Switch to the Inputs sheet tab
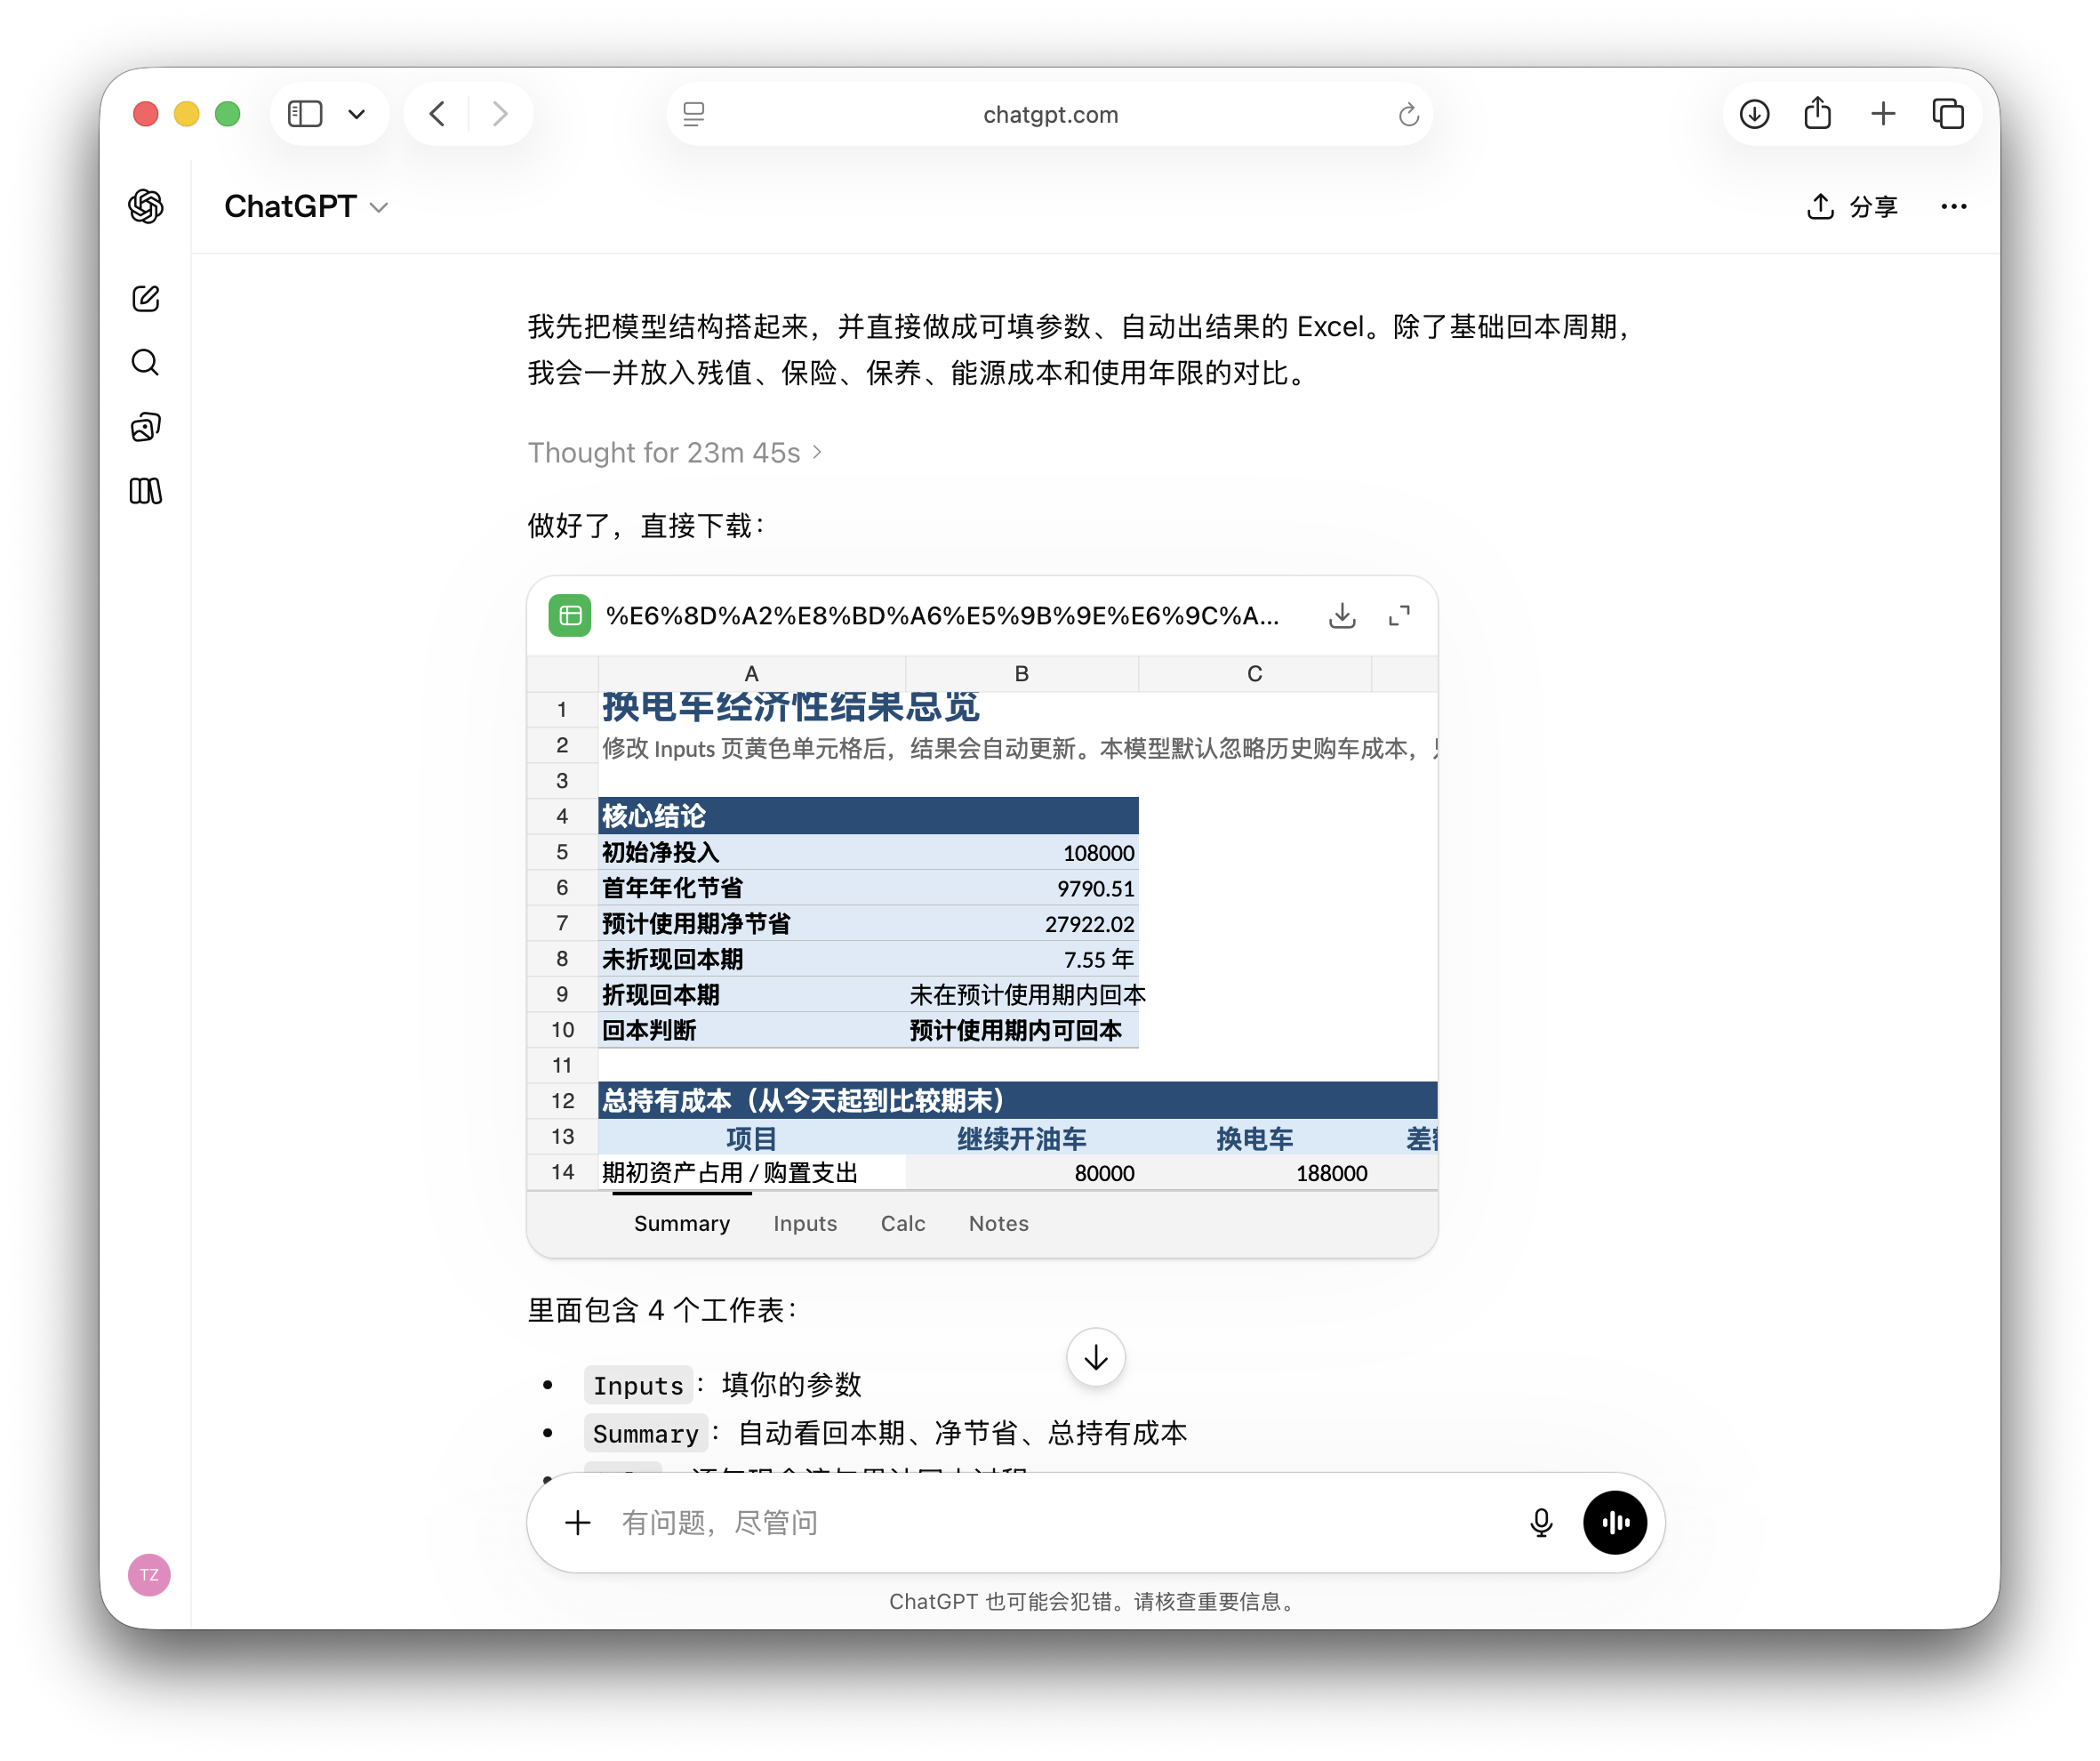 click(805, 1223)
